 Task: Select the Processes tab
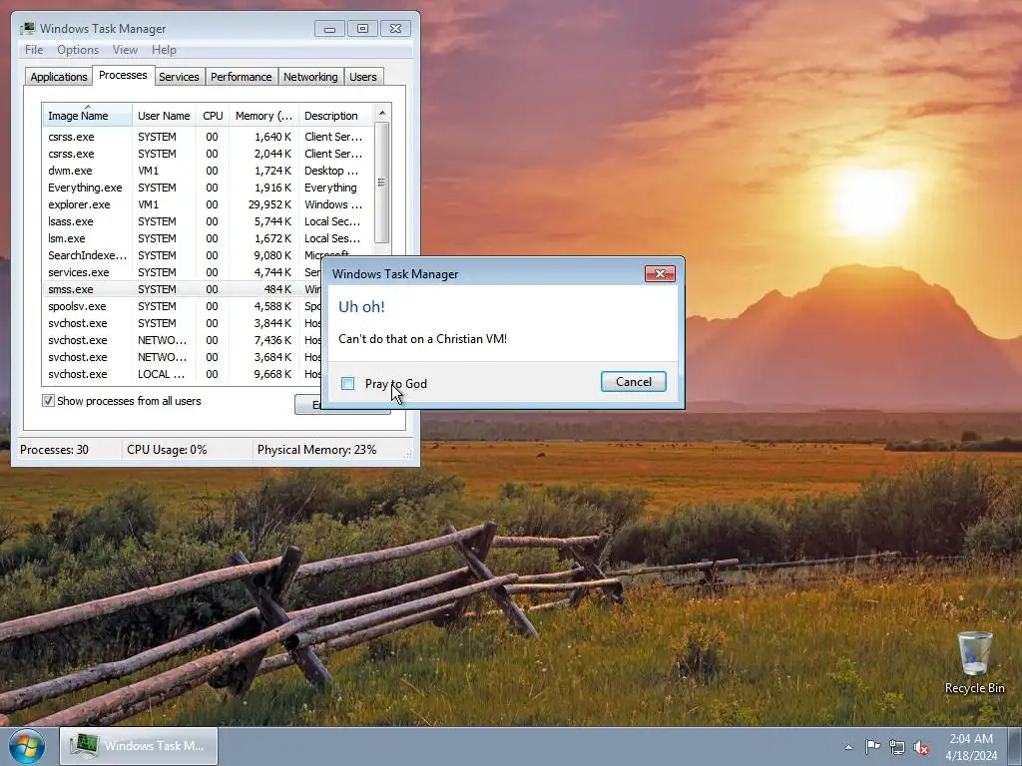tap(123, 75)
